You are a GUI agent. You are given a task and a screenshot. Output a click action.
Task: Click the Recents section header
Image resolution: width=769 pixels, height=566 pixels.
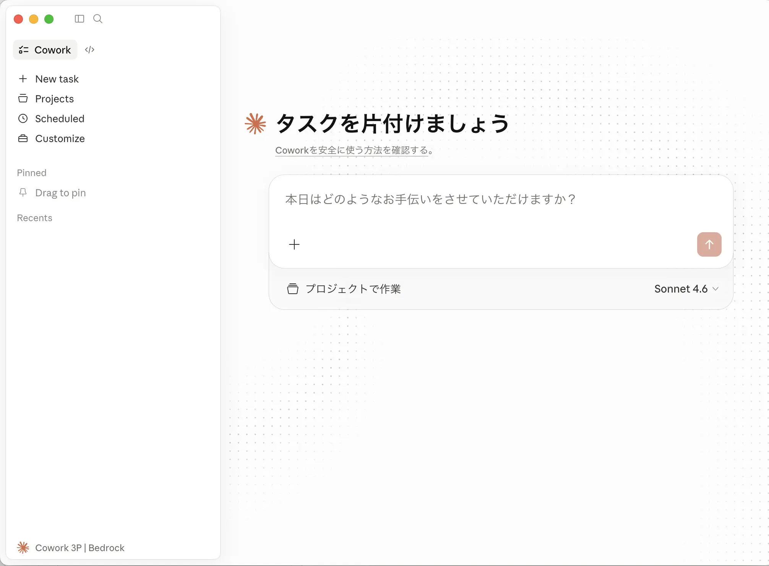(34, 218)
